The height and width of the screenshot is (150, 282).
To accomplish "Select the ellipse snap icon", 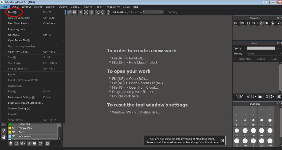I will [x=103, y=12].
